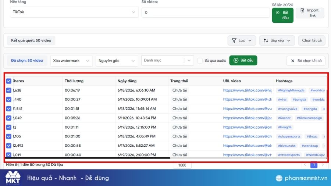Screen dimensions: 331x186
Task: Click the Ngày đăng column header
Action: (x=127, y=81)
